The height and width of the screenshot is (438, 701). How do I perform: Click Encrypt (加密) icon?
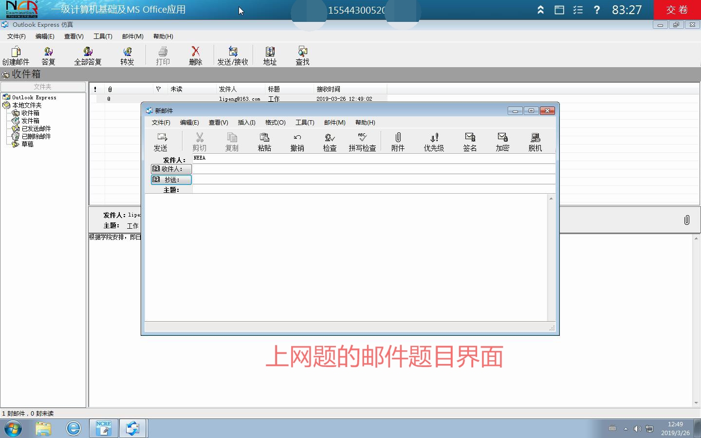point(502,142)
